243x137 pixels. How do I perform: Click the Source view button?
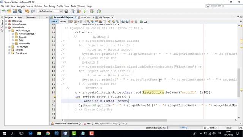(54, 22)
